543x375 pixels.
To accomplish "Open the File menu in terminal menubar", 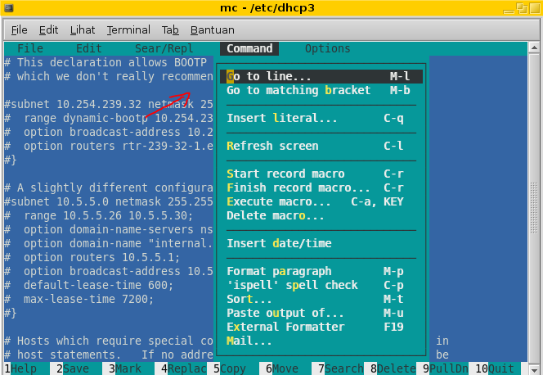I will pos(19,30).
